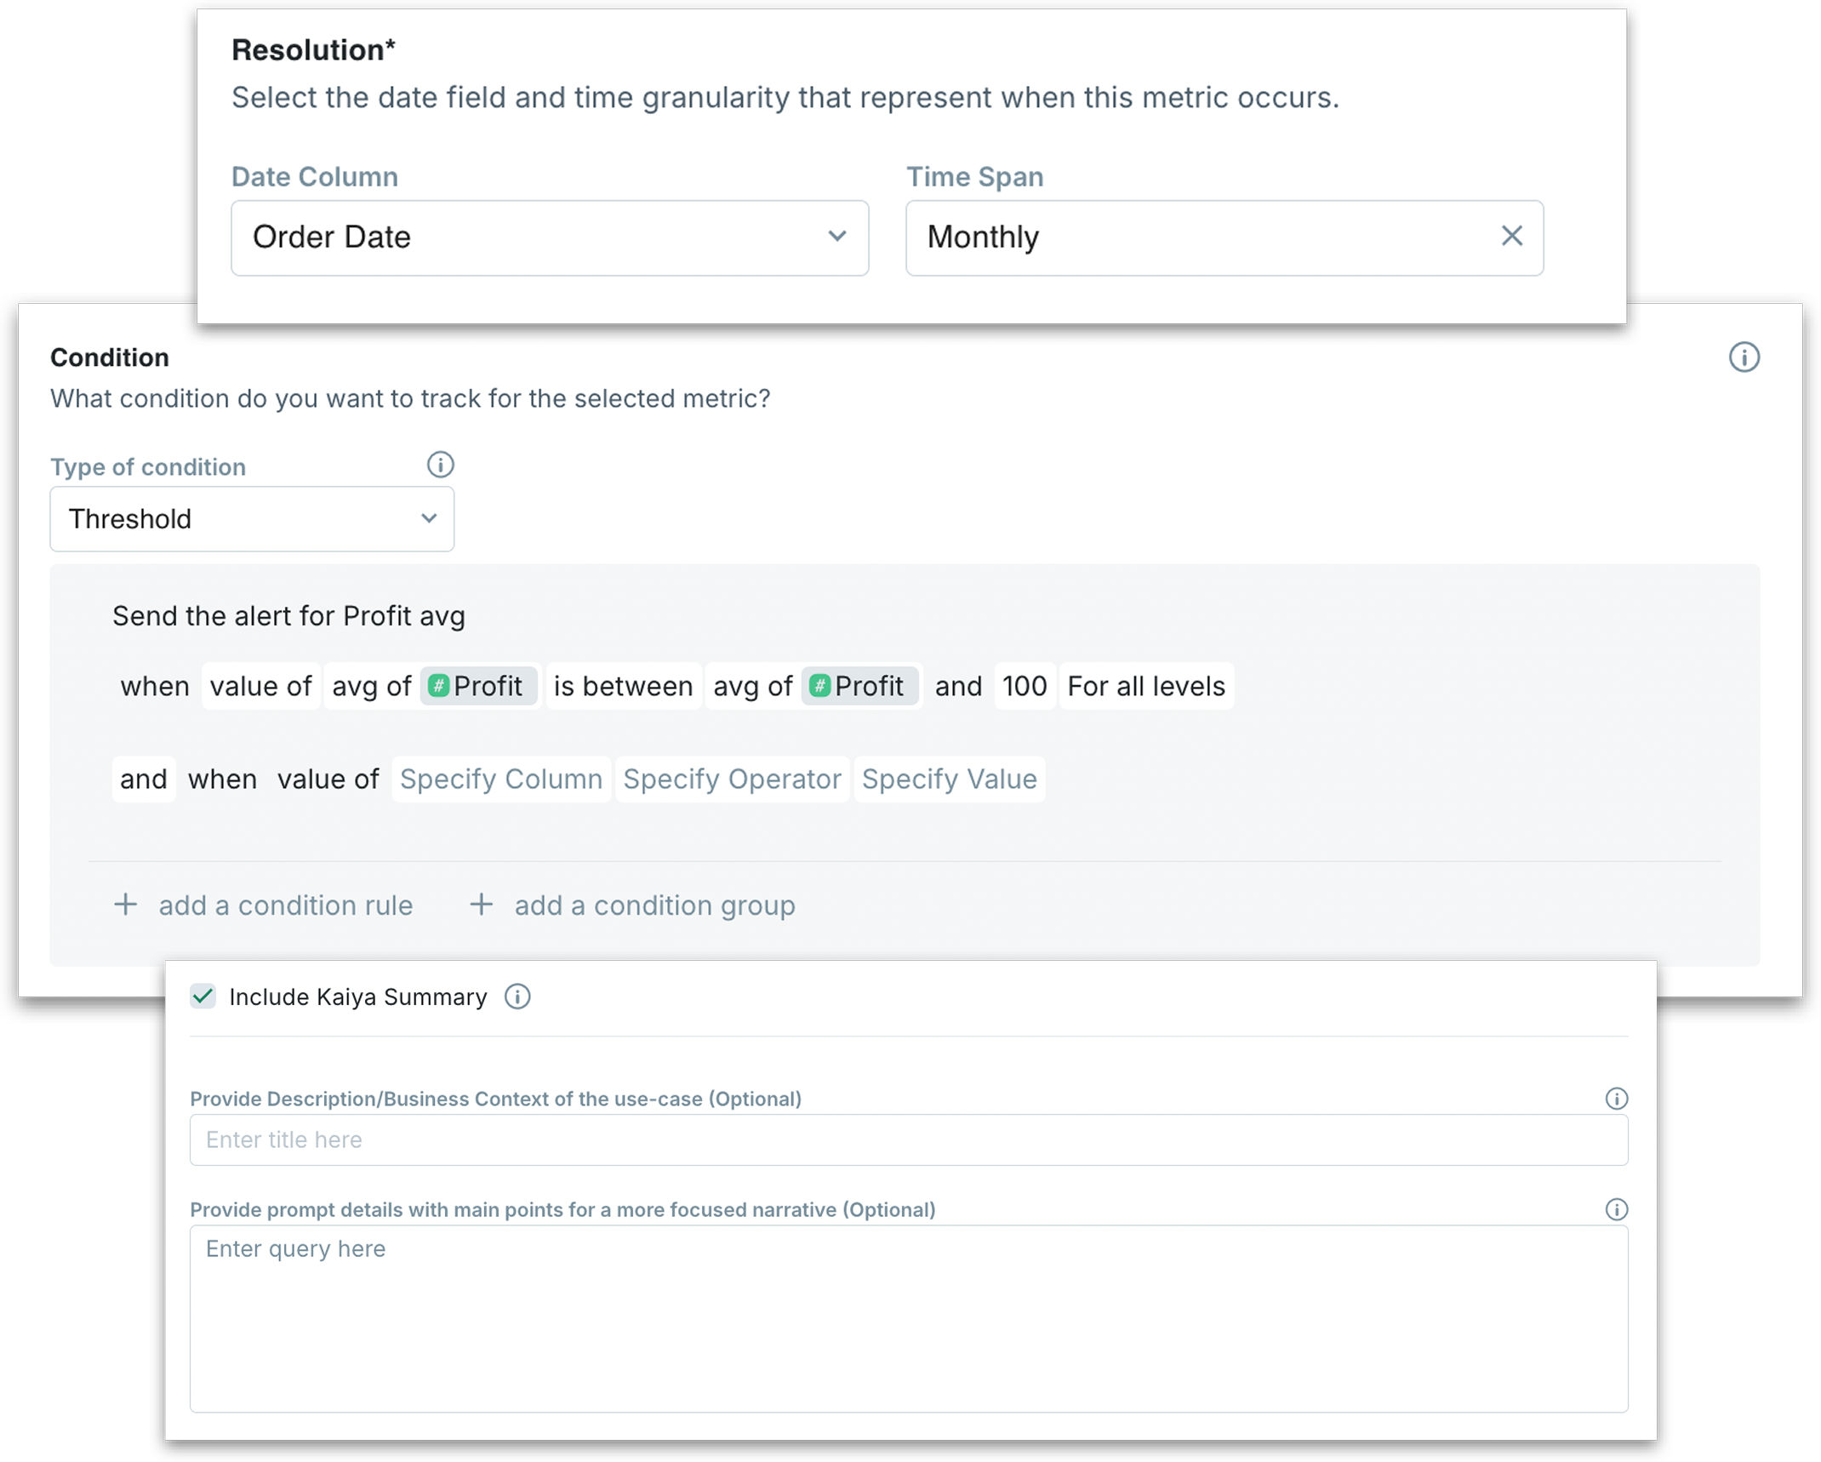This screenshot has height=1462, width=1821.
Task: Click the Specify Value placeholder
Action: pyautogui.click(x=949, y=779)
